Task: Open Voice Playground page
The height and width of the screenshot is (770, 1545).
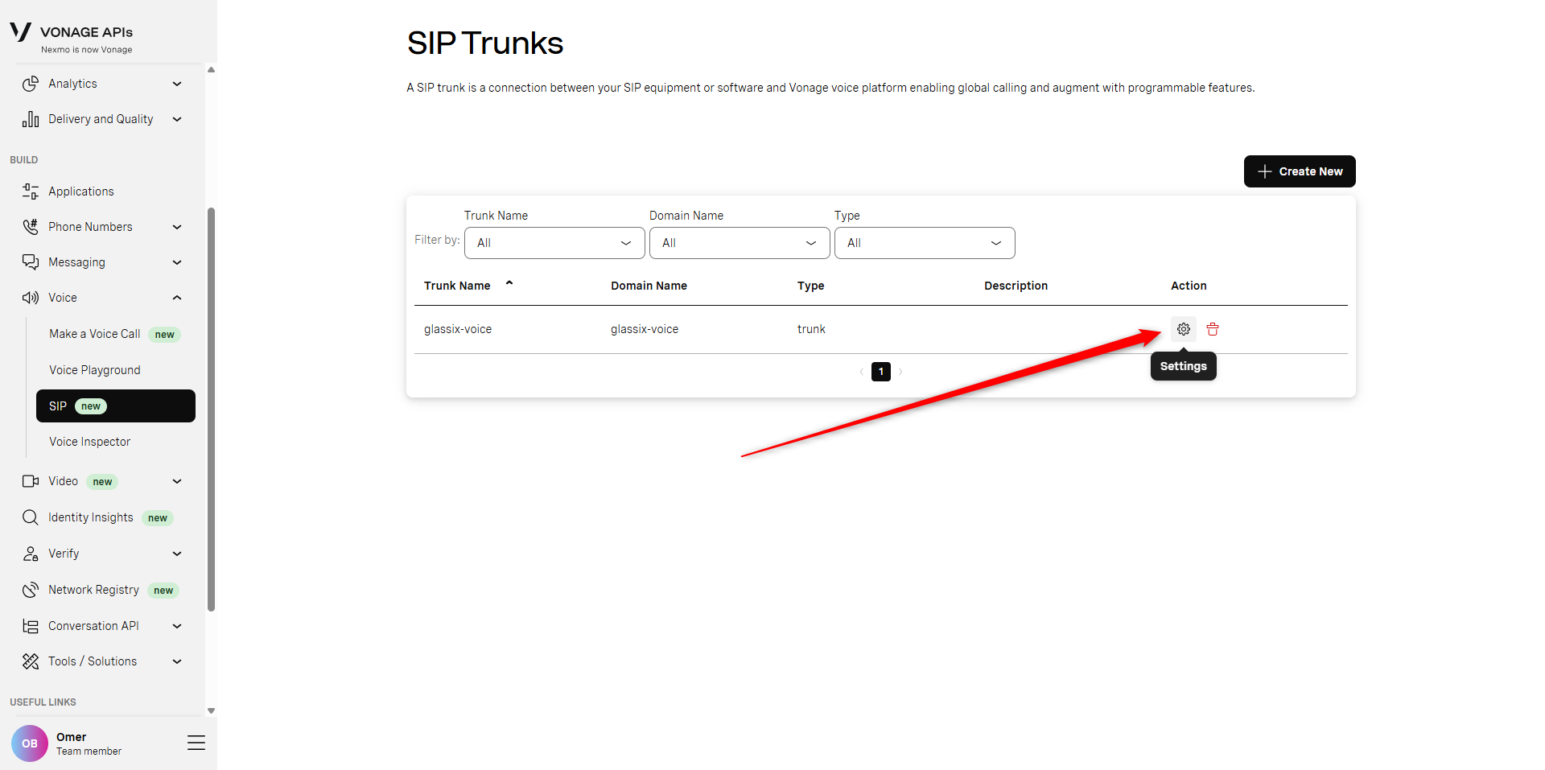Action: pos(95,370)
